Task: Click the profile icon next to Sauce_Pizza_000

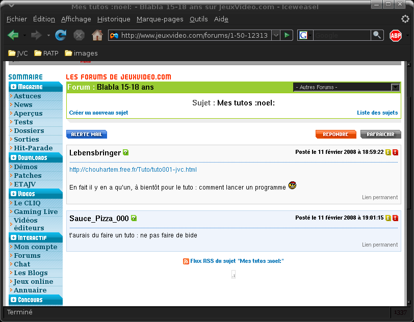Action: point(134,218)
